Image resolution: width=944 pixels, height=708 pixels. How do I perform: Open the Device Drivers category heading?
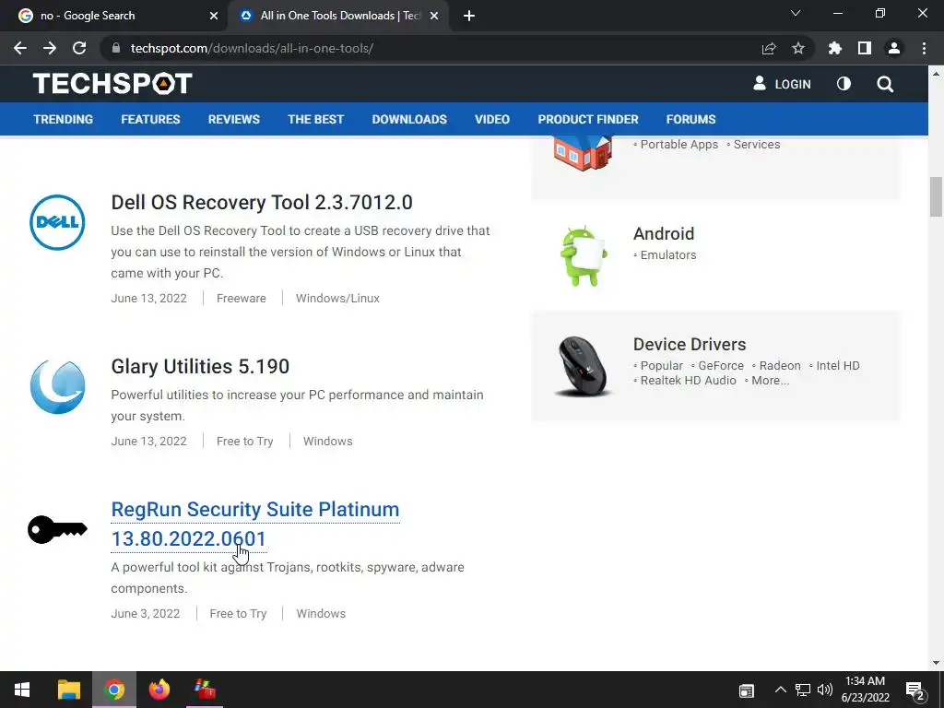(690, 345)
